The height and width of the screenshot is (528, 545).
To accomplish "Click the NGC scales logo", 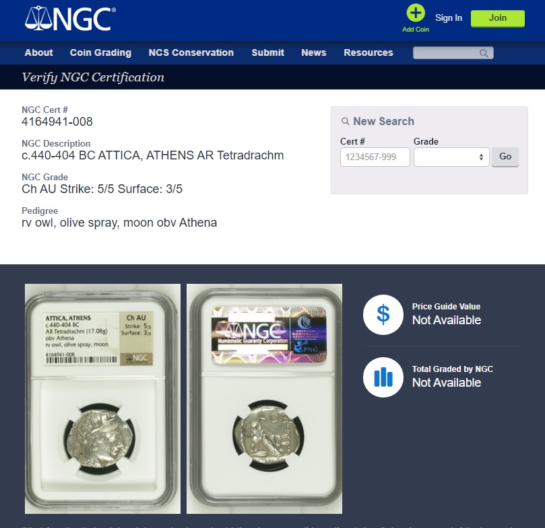I will 70,19.
